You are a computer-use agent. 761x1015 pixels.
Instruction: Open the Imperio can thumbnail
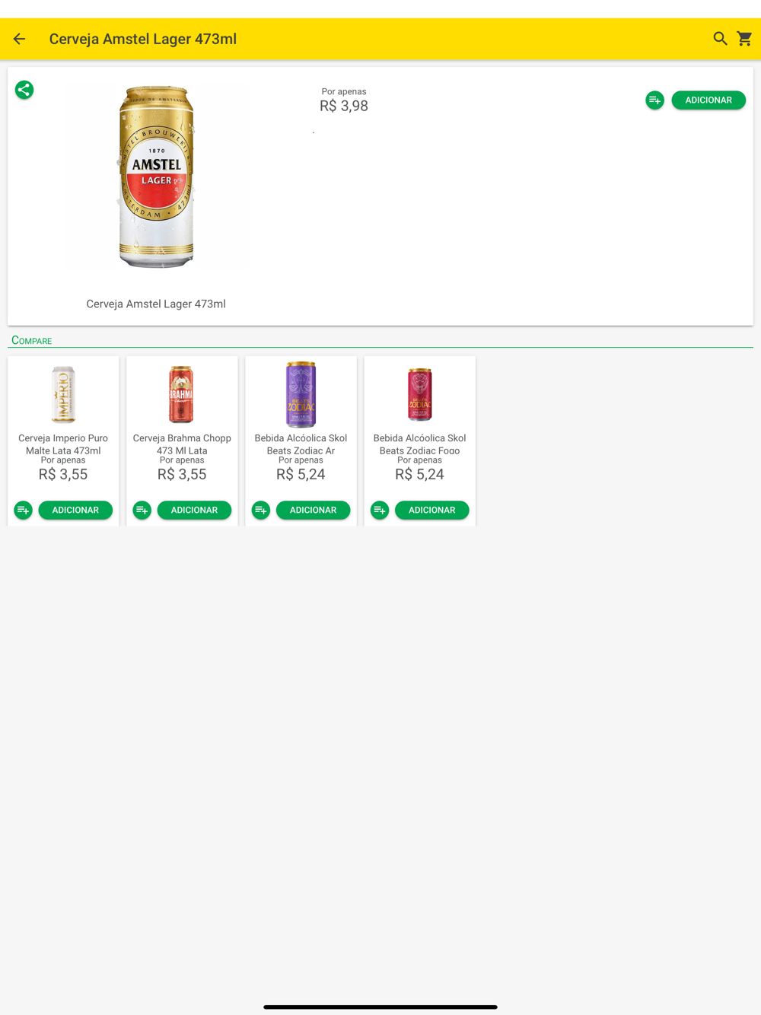(63, 394)
